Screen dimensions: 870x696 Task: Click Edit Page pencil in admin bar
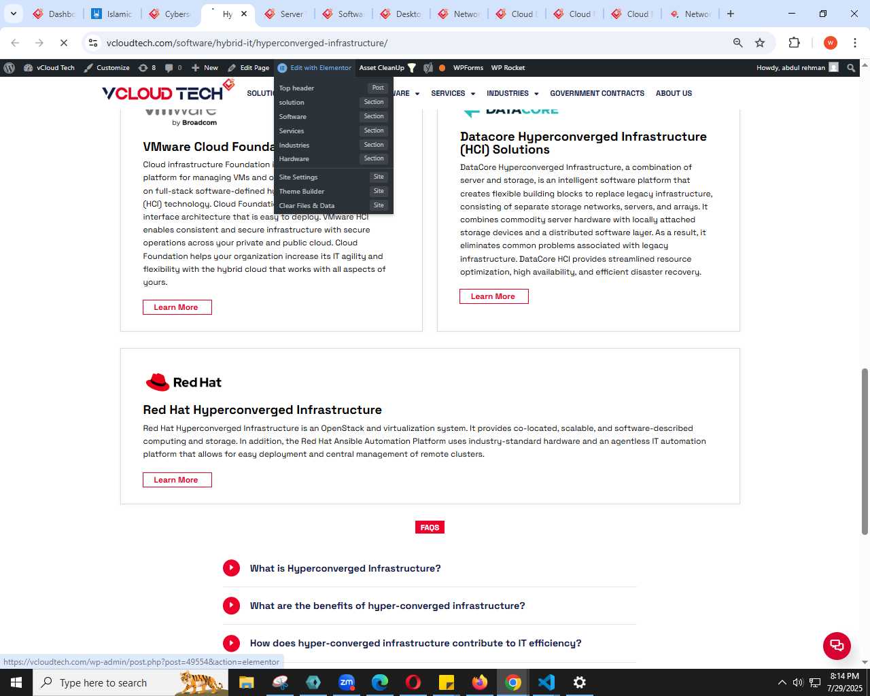249,68
